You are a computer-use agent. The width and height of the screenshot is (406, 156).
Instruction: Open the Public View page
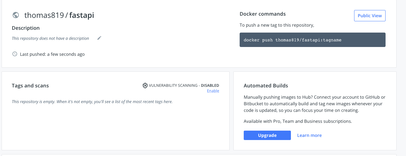tap(370, 16)
